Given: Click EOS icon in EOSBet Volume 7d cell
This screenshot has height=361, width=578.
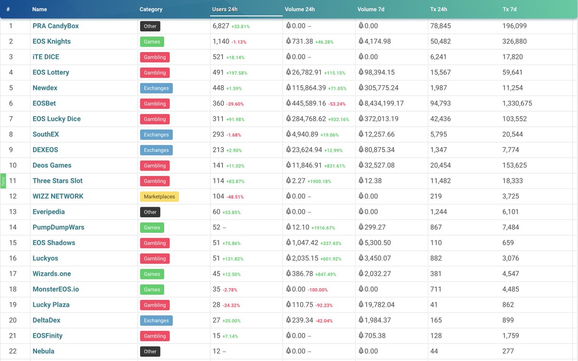Looking at the screenshot, I should coord(361,103).
